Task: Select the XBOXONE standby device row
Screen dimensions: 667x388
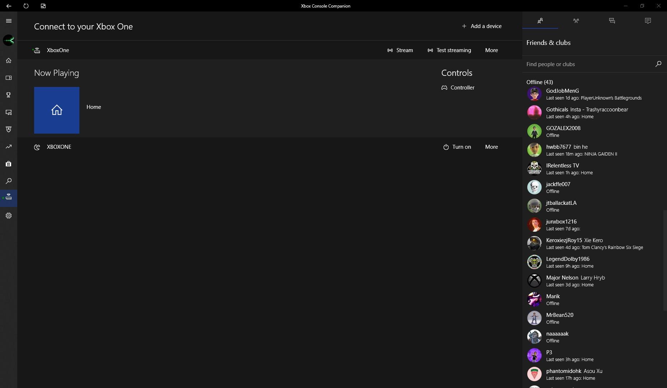Action: (x=269, y=147)
